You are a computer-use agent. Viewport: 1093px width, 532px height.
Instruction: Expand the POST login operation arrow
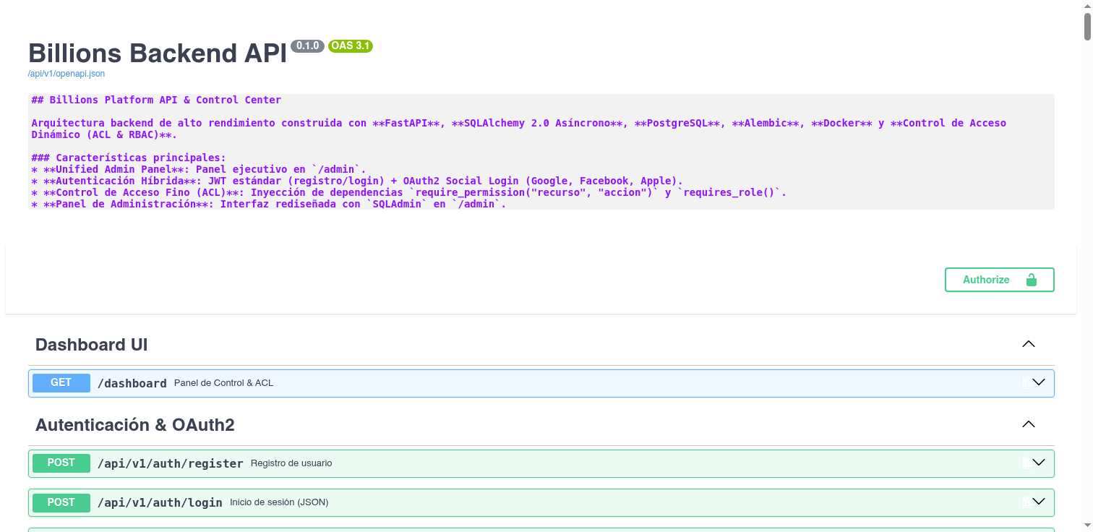pyautogui.click(x=1040, y=502)
